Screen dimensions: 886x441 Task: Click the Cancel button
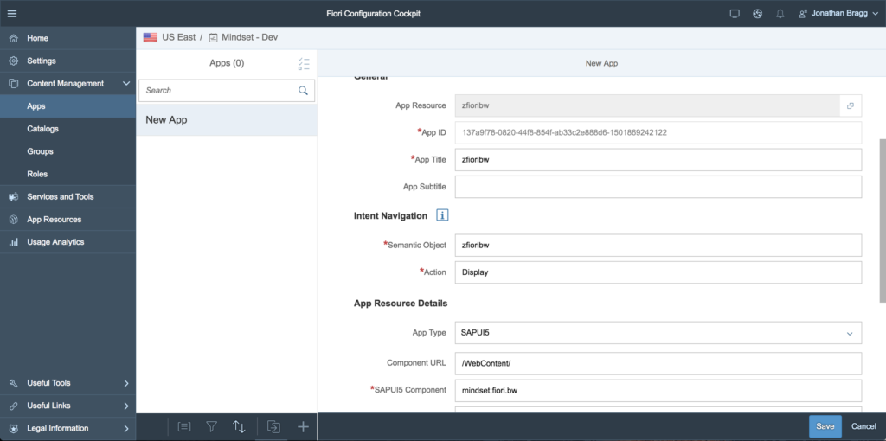pyautogui.click(x=864, y=426)
